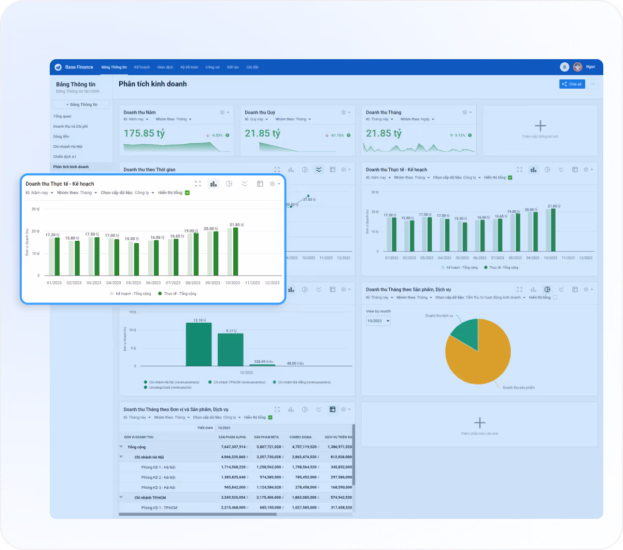Click help icon next to 9.15% change
Image resolution: width=623 pixels, height=550 pixels.
coord(470,135)
